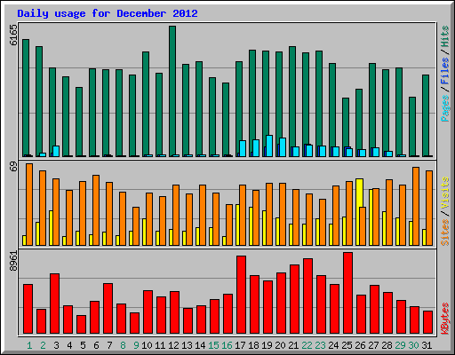Click the "8961" KBytes axis maximum label
Viewport: 455px width, 355px height.
click(13, 261)
